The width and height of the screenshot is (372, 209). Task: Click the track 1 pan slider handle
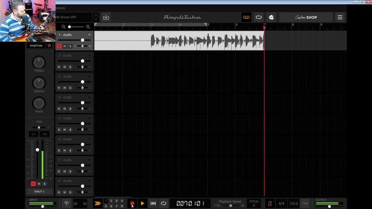tap(83, 46)
